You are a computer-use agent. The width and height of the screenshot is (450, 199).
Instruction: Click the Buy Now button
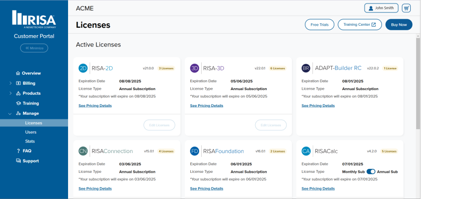pyautogui.click(x=399, y=25)
